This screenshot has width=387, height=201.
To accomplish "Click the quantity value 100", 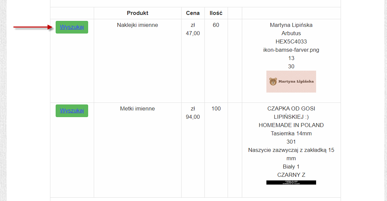I will coord(216,109).
